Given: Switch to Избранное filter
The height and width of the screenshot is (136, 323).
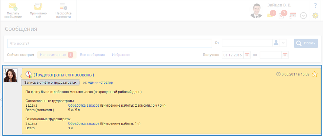Looking at the screenshot, I should tap(121, 55).
